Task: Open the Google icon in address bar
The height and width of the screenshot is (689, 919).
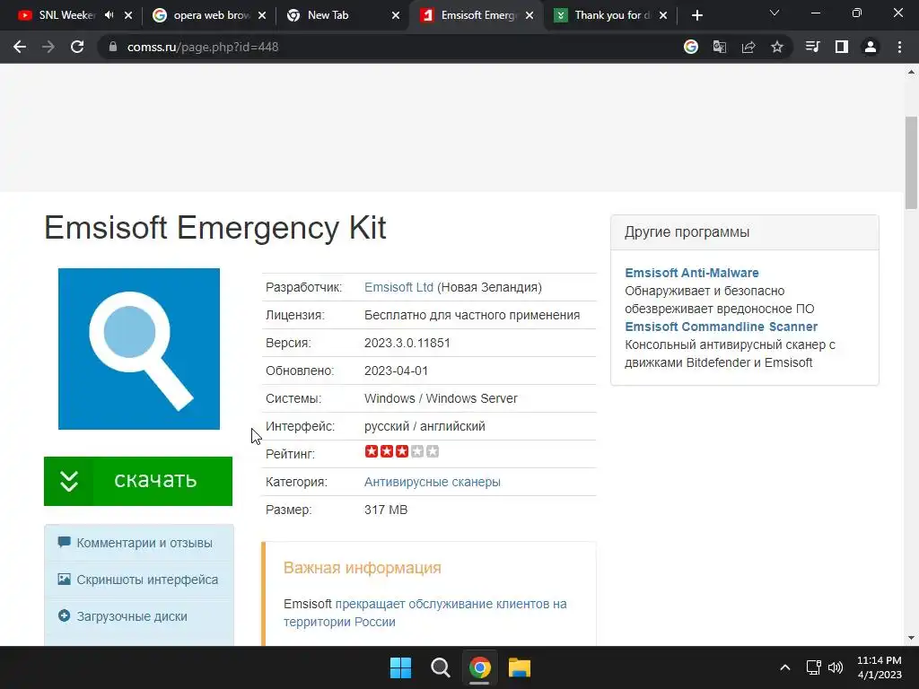Action: coord(691,47)
